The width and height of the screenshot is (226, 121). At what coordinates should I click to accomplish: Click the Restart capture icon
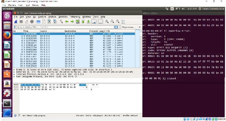click(27, 22)
